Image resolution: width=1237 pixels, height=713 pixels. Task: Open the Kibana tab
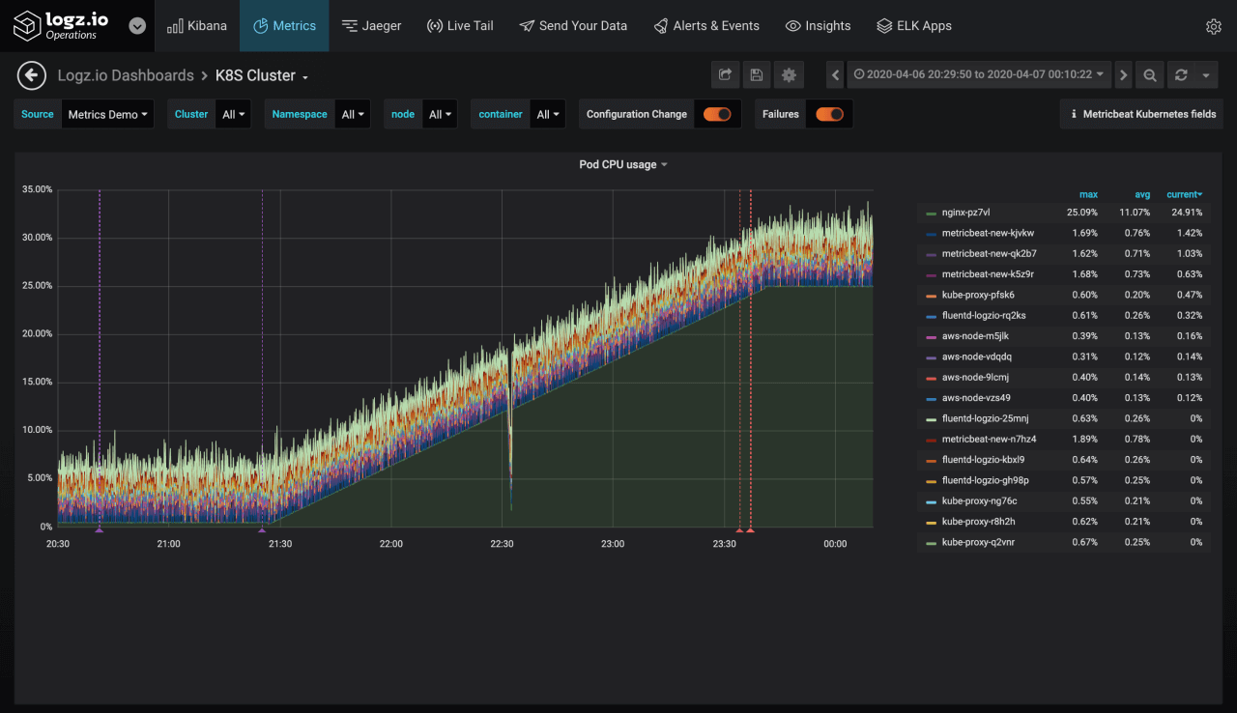click(x=197, y=26)
